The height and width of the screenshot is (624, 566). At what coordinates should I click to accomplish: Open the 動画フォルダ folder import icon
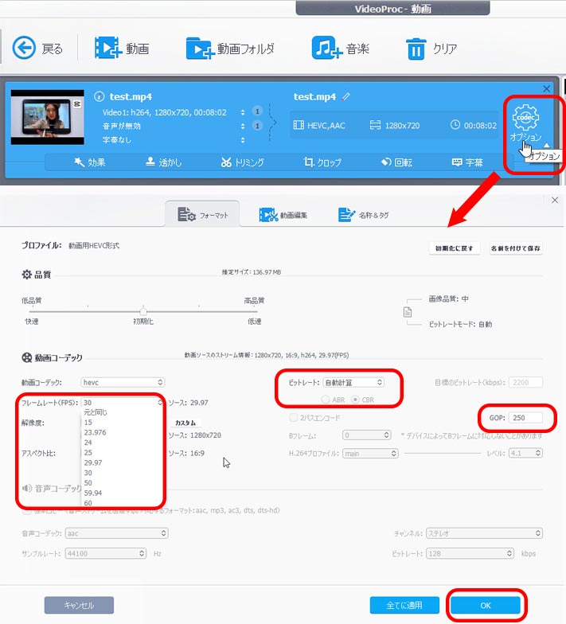coord(200,48)
